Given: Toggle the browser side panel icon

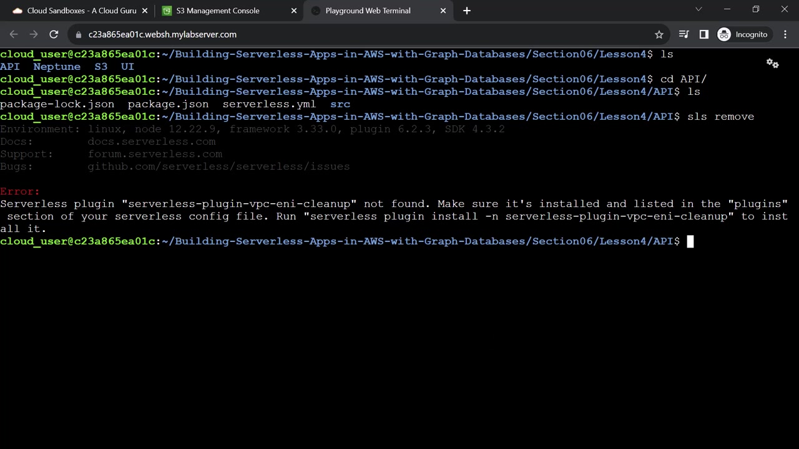Looking at the screenshot, I should pos(704,34).
